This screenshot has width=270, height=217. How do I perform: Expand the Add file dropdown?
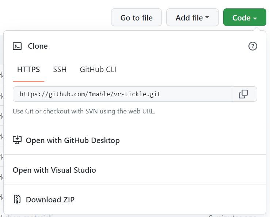click(x=192, y=18)
